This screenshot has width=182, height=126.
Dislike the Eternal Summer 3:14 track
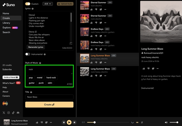(96, 22)
